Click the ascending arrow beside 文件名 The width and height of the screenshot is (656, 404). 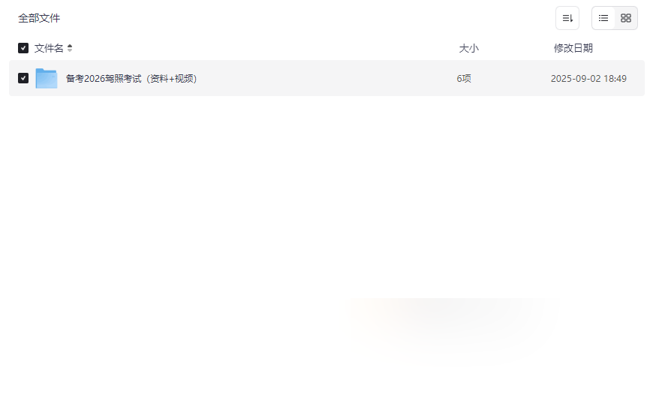point(70,46)
